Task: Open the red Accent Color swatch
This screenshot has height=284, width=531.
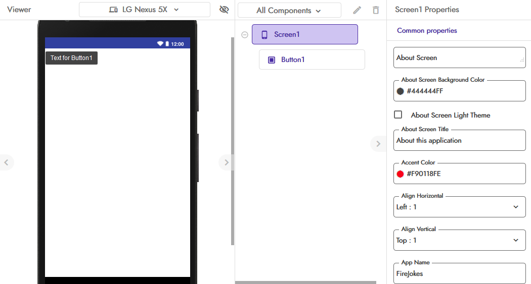Action: [401, 174]
